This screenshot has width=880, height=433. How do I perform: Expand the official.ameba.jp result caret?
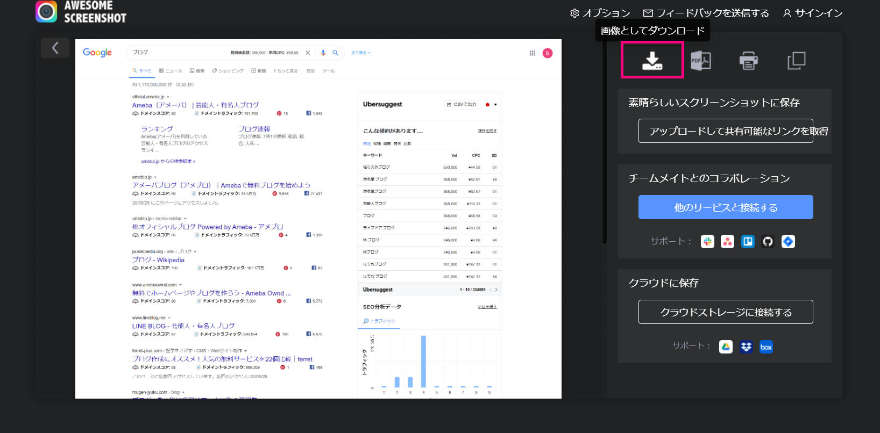point(168,97)
